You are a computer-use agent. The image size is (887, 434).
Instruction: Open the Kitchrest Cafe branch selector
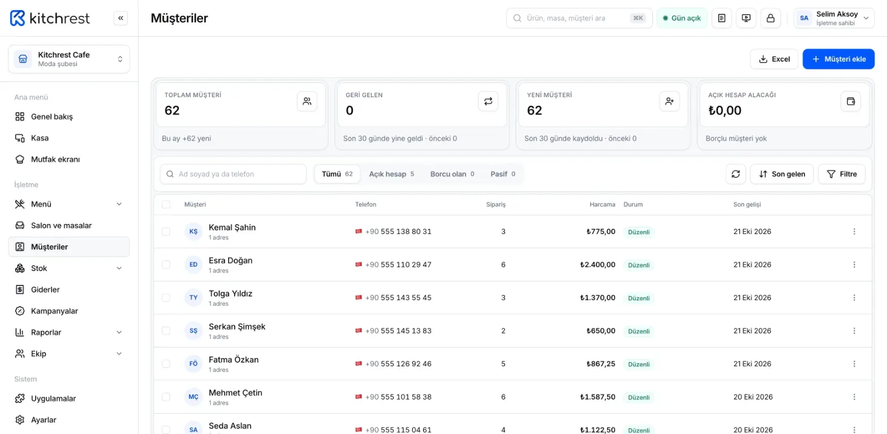click(x=69, y=59)
